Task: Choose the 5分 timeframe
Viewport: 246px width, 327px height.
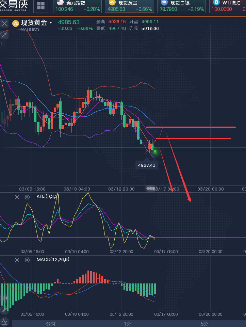Action: (x=204, y=324)
